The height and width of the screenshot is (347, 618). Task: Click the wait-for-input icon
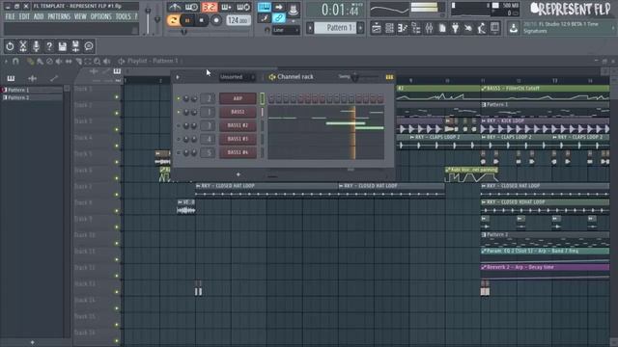(x=191, y=7)
